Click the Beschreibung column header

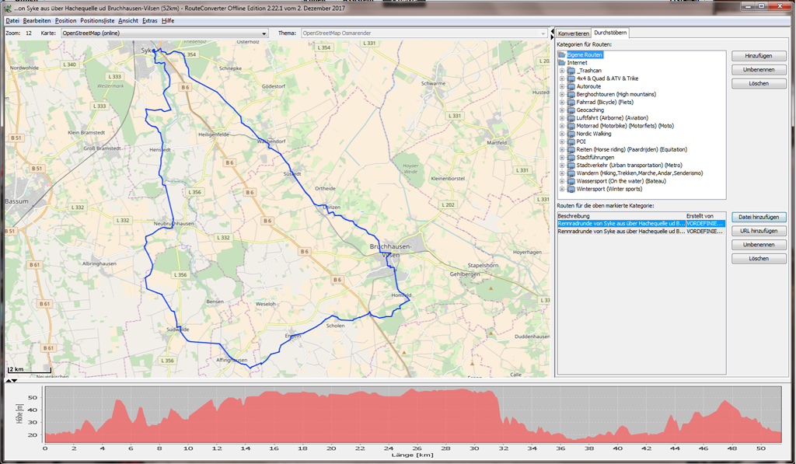click(621, 216)
